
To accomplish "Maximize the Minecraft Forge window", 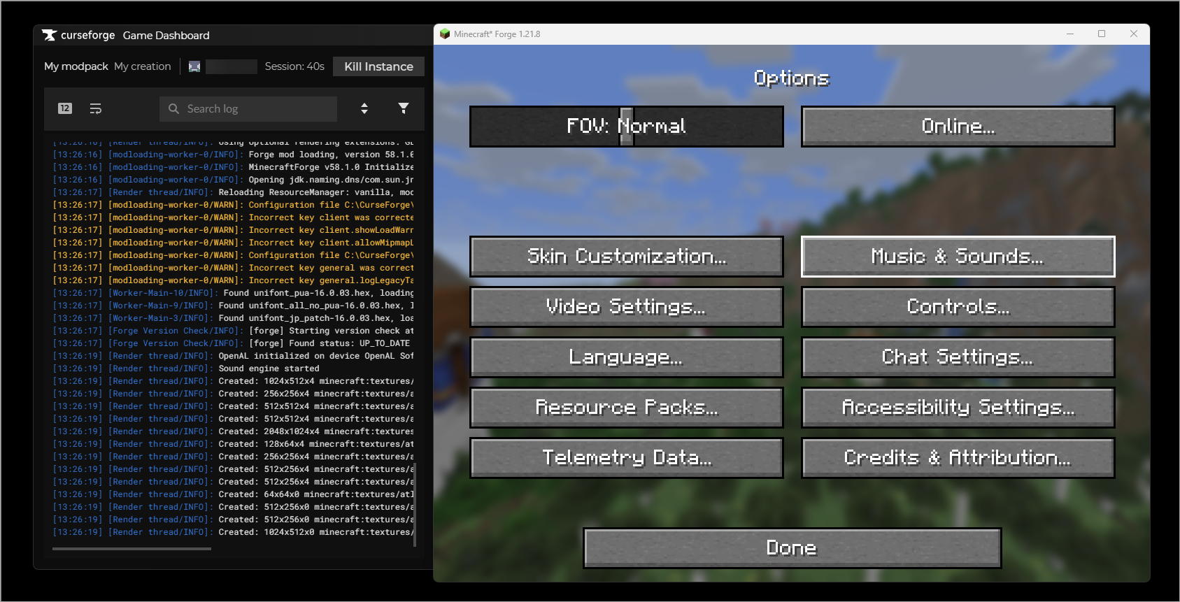I will [1102, 34].
